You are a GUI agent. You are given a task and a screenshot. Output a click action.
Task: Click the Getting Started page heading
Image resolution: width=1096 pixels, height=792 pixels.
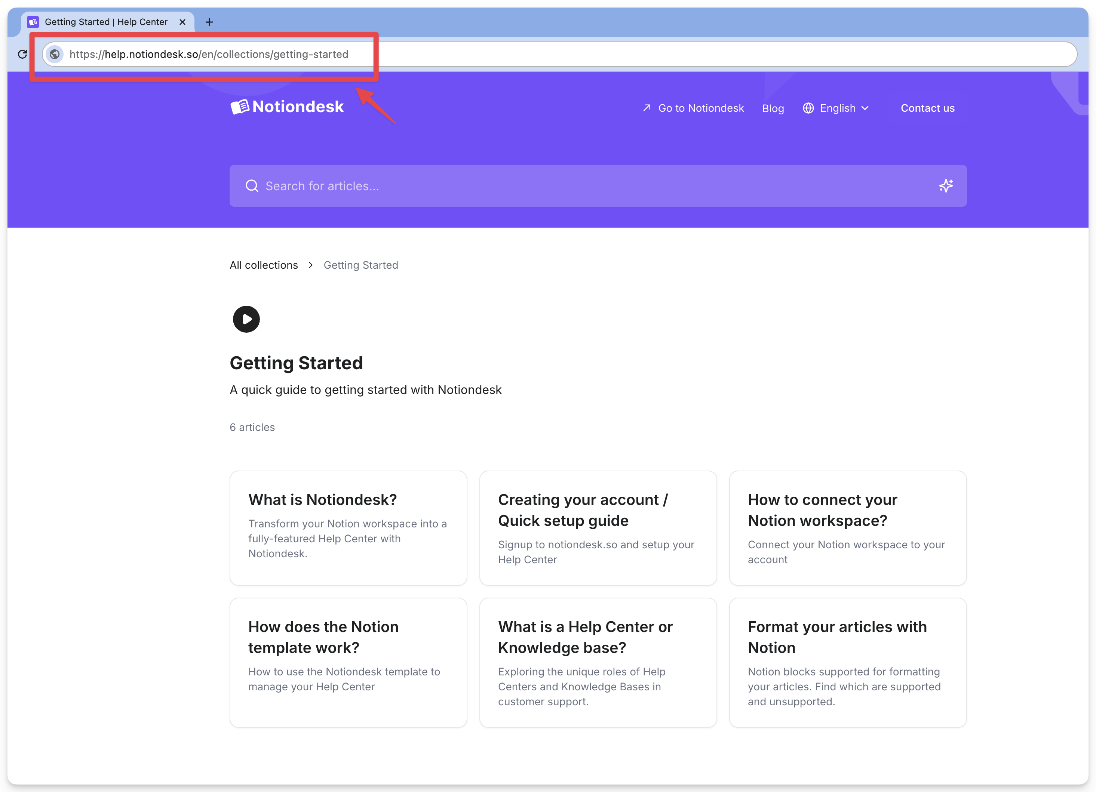point(296,363)
